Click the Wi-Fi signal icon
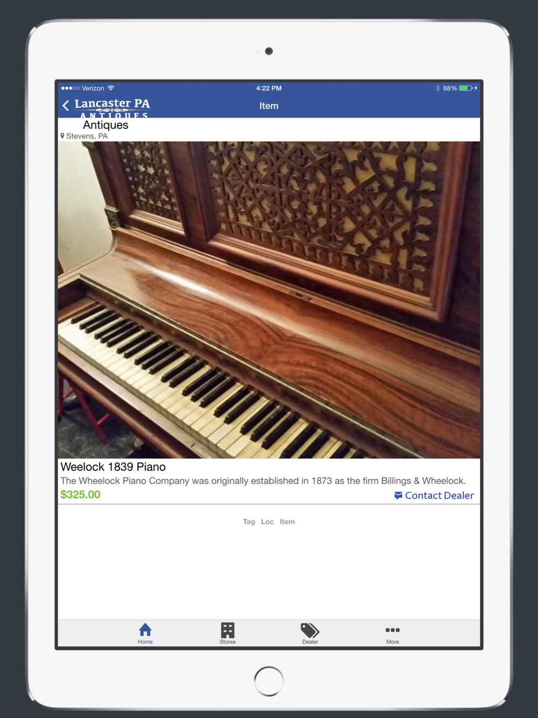 (111, 88)
